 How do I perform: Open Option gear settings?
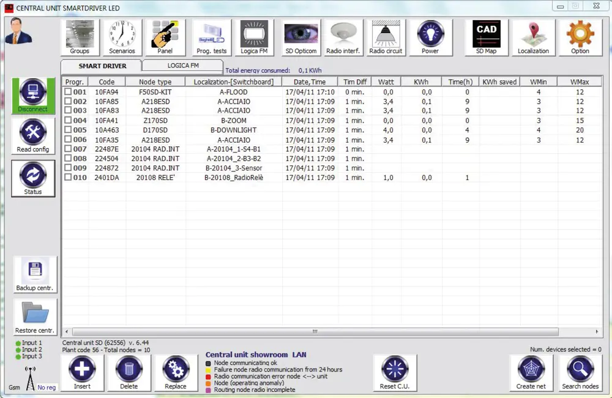coord(580,37)
